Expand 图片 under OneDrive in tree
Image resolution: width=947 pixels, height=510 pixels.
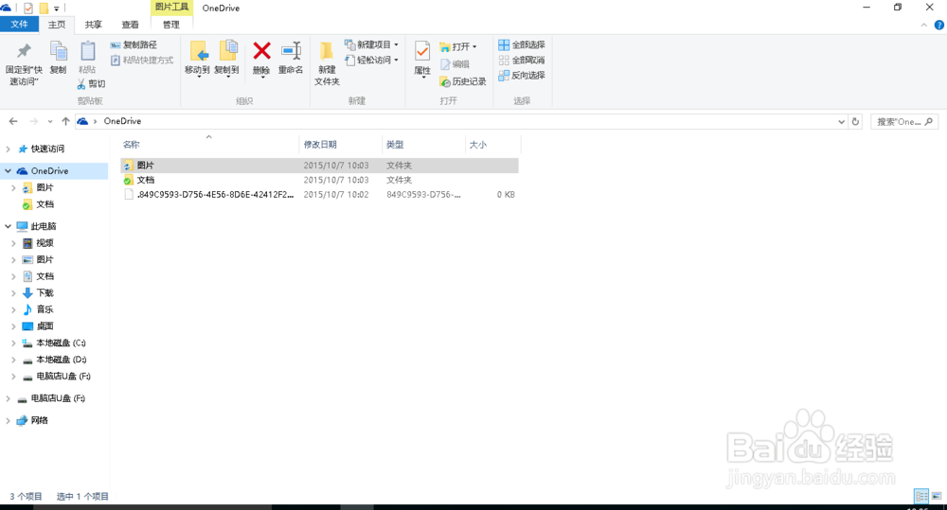point(13,187)
